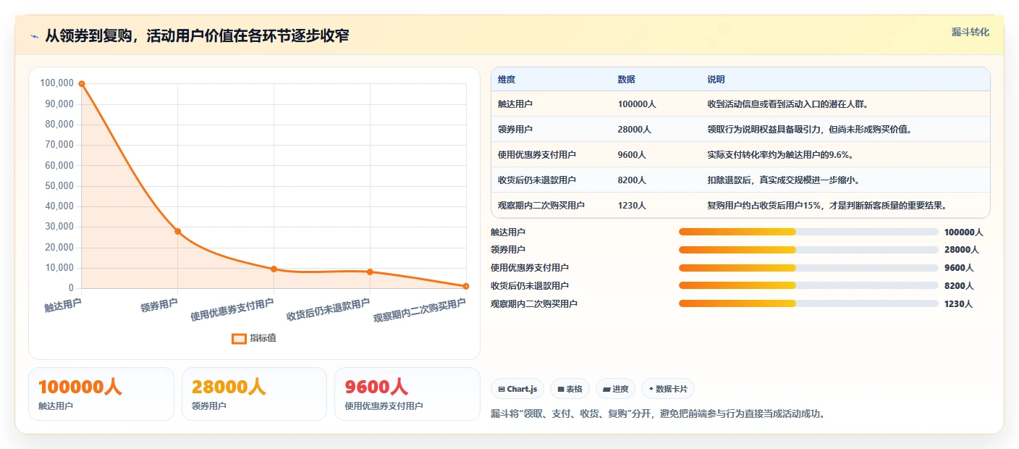Click the 10,000 y-axis label

pyautogui.click(x=59, y=268)
